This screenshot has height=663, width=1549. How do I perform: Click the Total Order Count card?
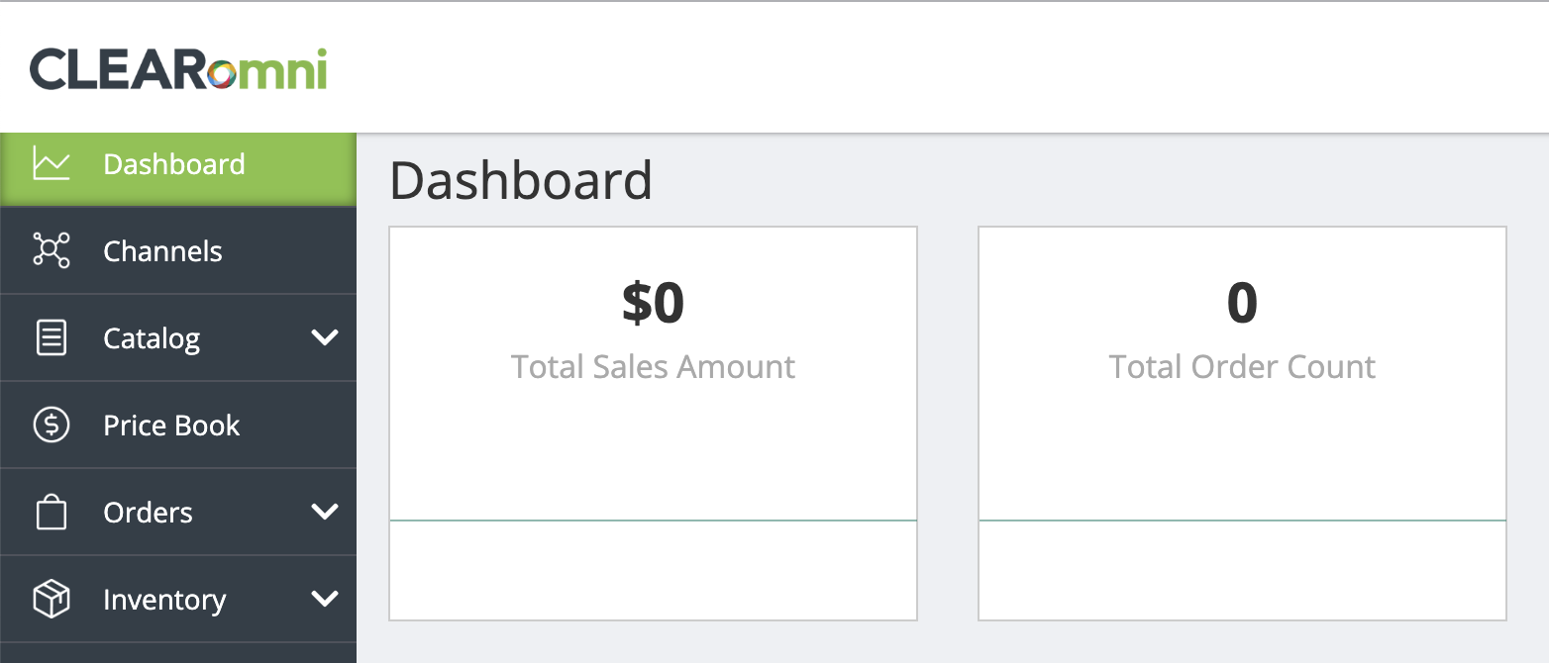click(x=1242, y=424)
